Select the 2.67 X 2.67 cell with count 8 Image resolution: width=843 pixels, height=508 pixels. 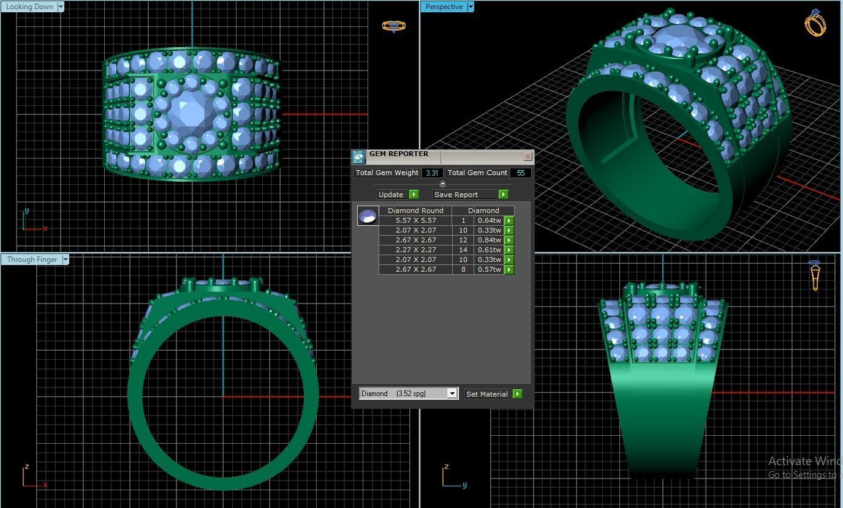coord(415,269)
